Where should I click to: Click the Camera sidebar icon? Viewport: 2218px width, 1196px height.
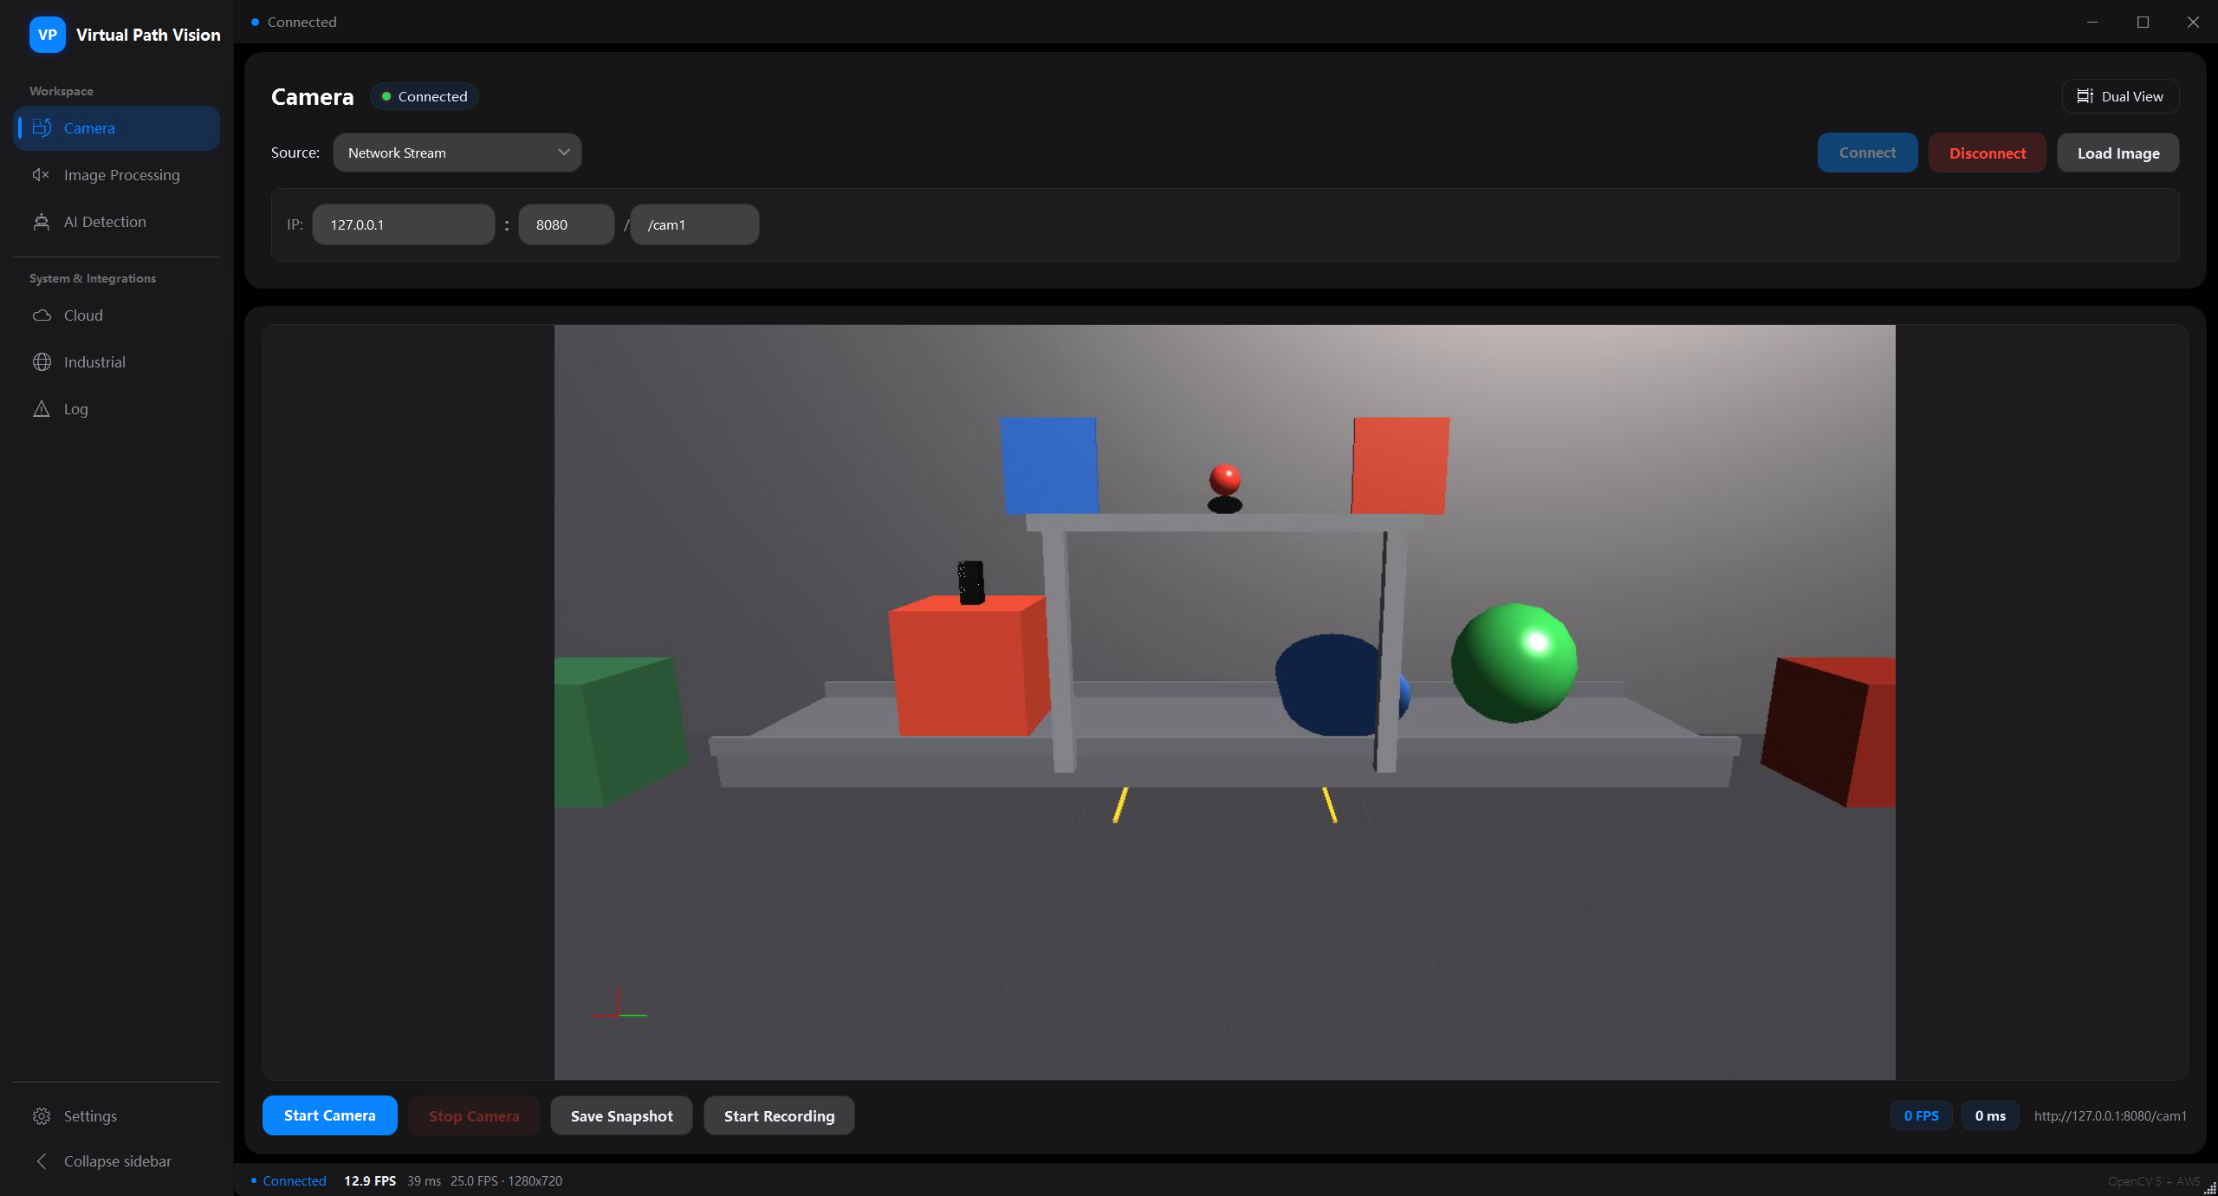(42, 128)
